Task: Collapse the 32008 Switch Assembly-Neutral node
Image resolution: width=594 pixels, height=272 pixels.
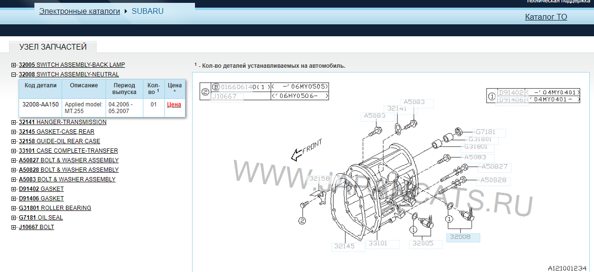Action: tap(14, 74)
